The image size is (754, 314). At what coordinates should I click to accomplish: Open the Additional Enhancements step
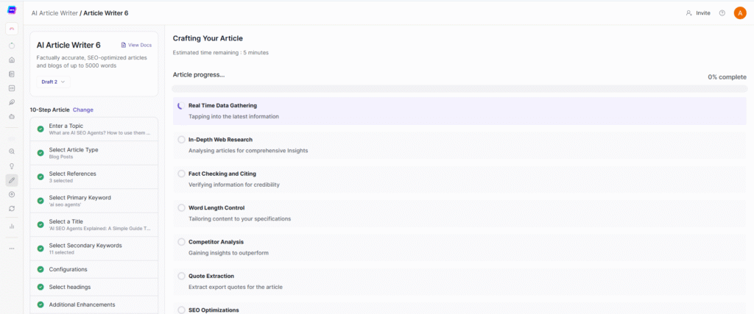tap(94, 304)
